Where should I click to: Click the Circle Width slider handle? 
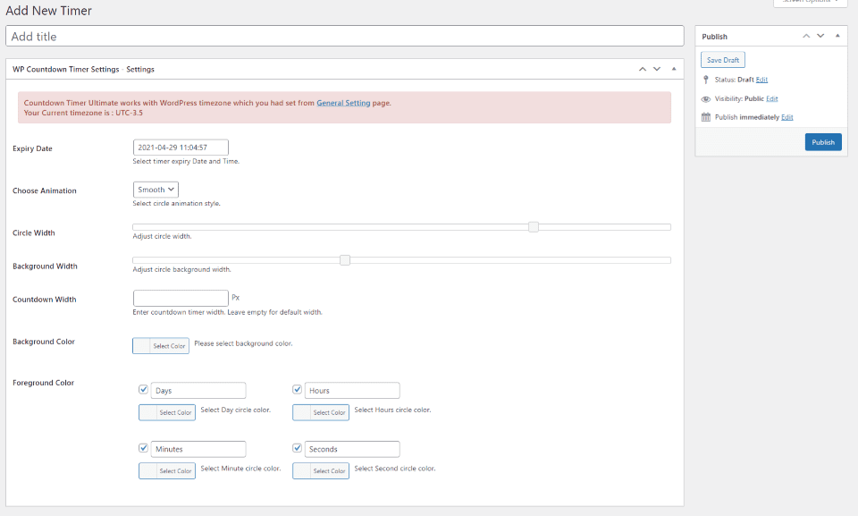coord(534,227)
